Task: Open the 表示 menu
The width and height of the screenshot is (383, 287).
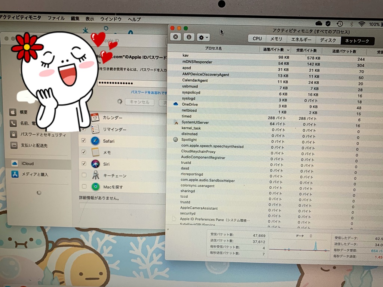Action: tap(90, 19)
